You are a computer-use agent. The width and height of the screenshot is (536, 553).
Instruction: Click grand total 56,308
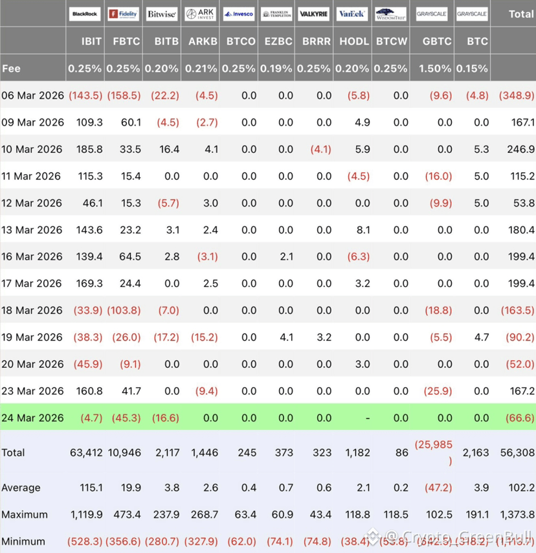(x=517, y=453)
